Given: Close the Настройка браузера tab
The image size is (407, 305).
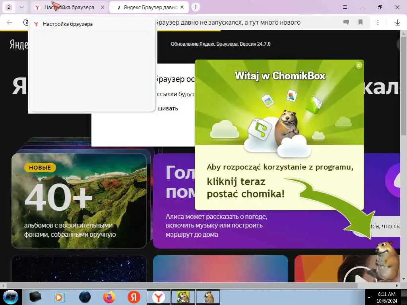Looking at the screenshot, I should pyautogui.click(x=103, y=7).
